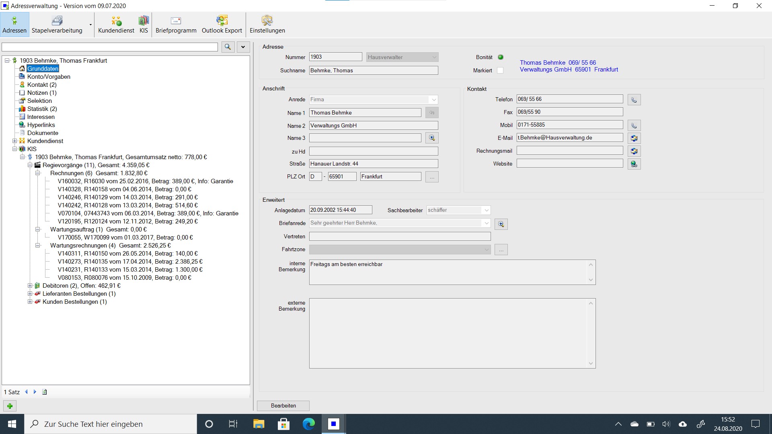Select Konto/Vorgaben in the tree
The height and width of the screenshot is (434, 772).
pyautogui.click(x=48, y=77)
